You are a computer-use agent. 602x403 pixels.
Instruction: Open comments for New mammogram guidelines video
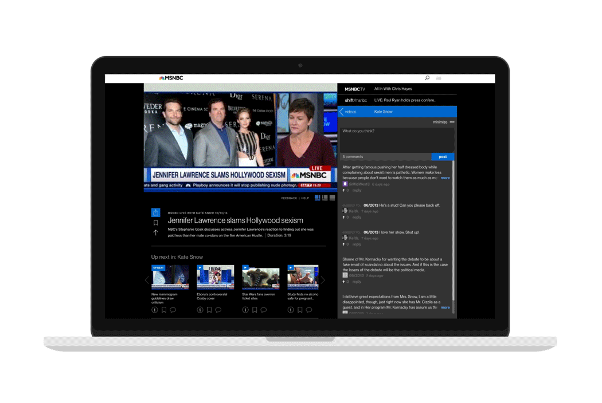click(x=173, y=310)
